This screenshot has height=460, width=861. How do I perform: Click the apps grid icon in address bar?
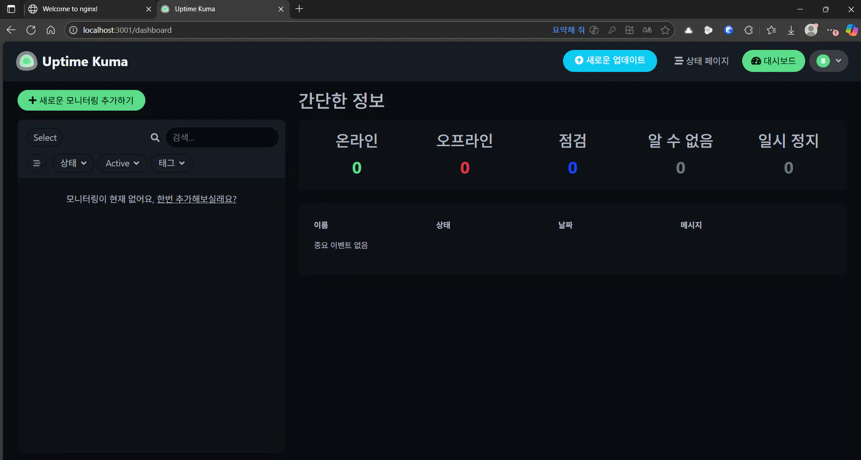[x=630, y=30]
